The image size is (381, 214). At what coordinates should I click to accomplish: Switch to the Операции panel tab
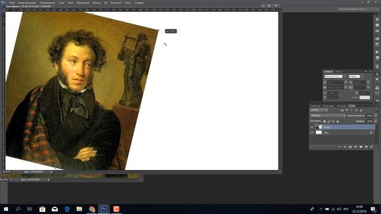[329, 106]
